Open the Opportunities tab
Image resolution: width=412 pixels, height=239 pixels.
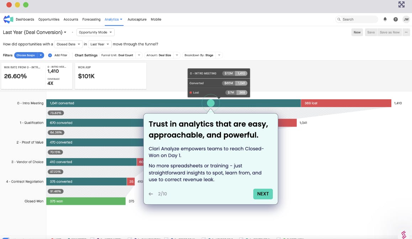(49, 20)
